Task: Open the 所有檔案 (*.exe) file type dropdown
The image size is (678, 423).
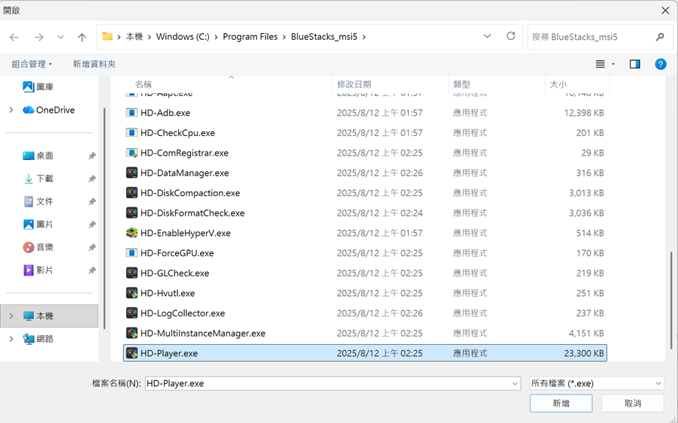Action: coord(597,383)
